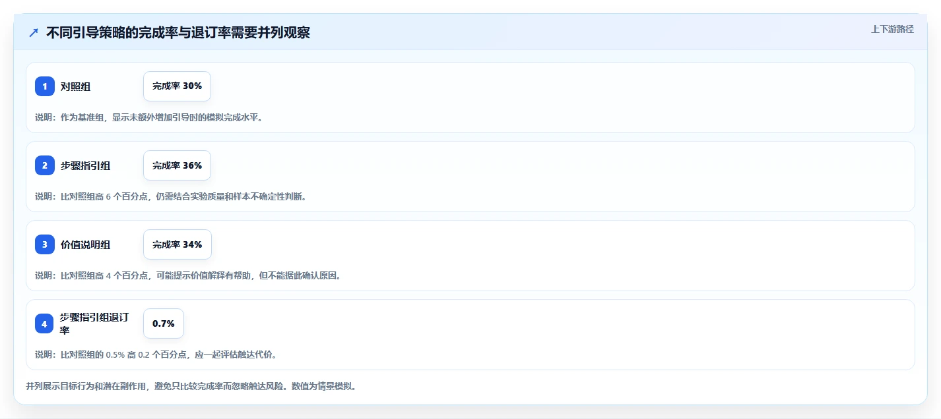The width and height of the screenshot is (941, 419).
Task: Click the trend arrow icon in header
Action: point(34,33)
